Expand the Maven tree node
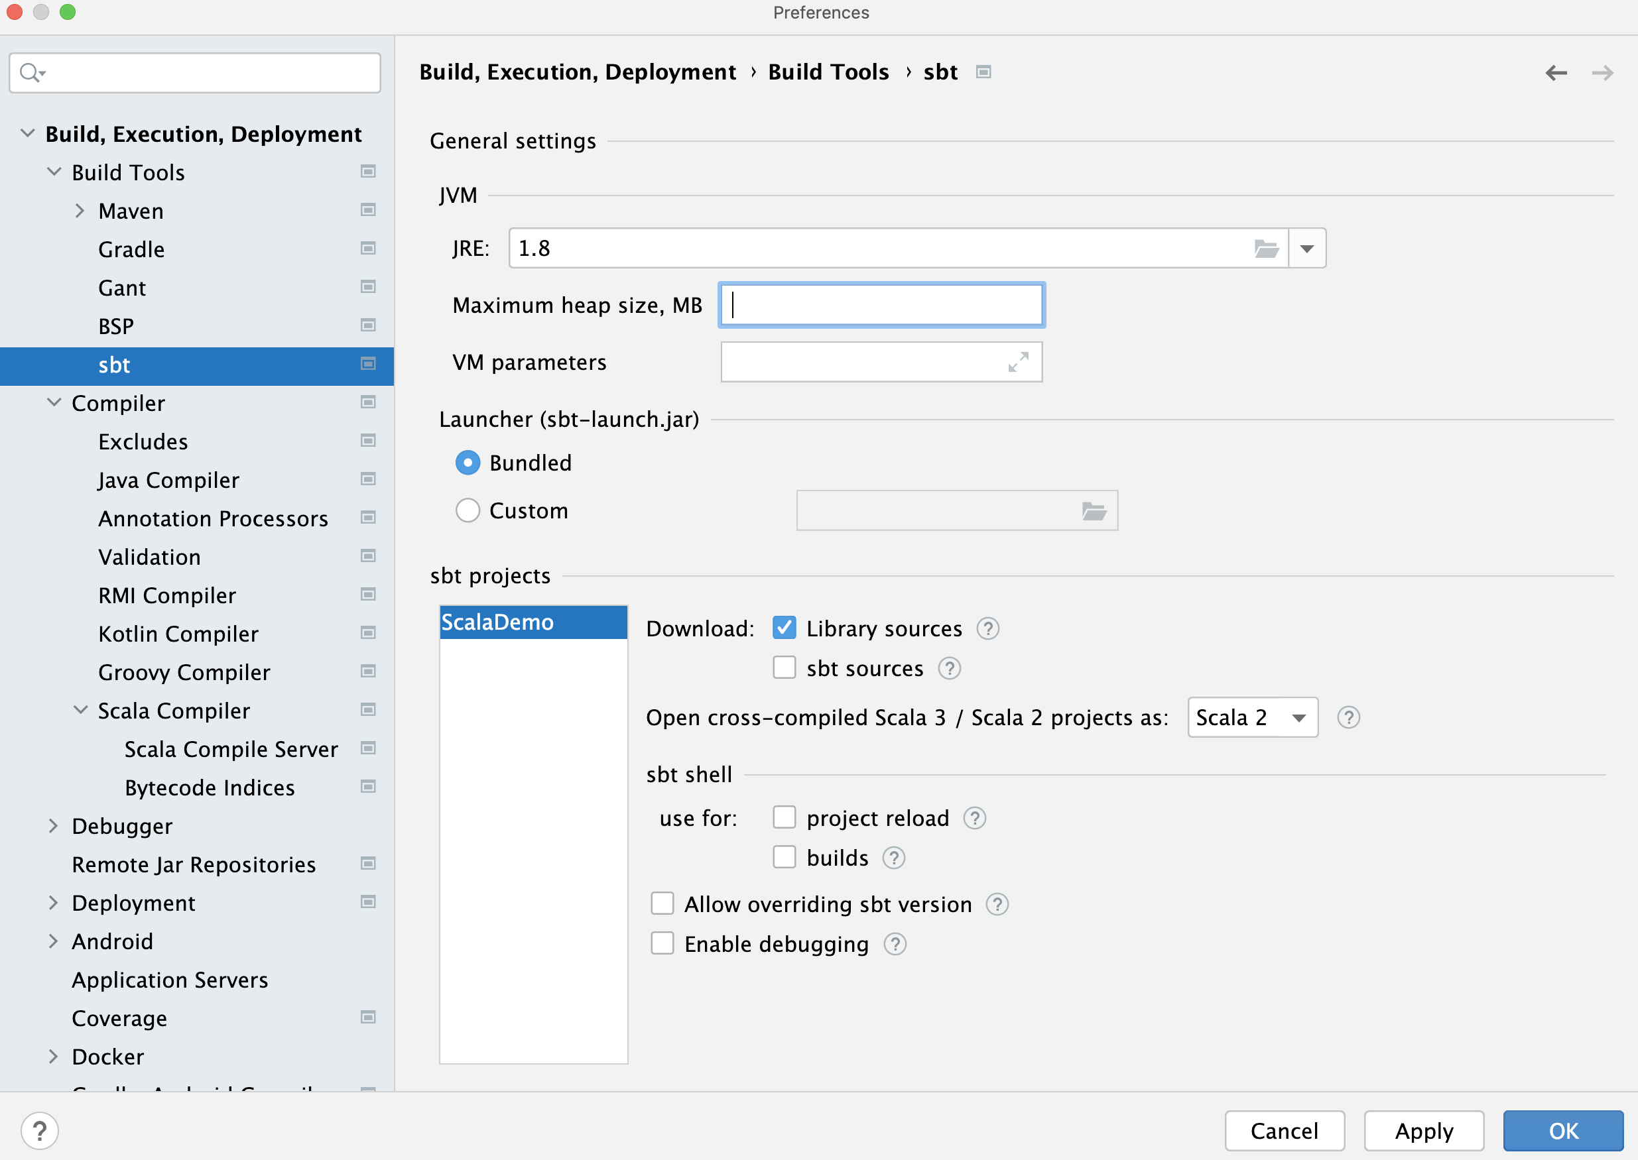 pos(80,211)
